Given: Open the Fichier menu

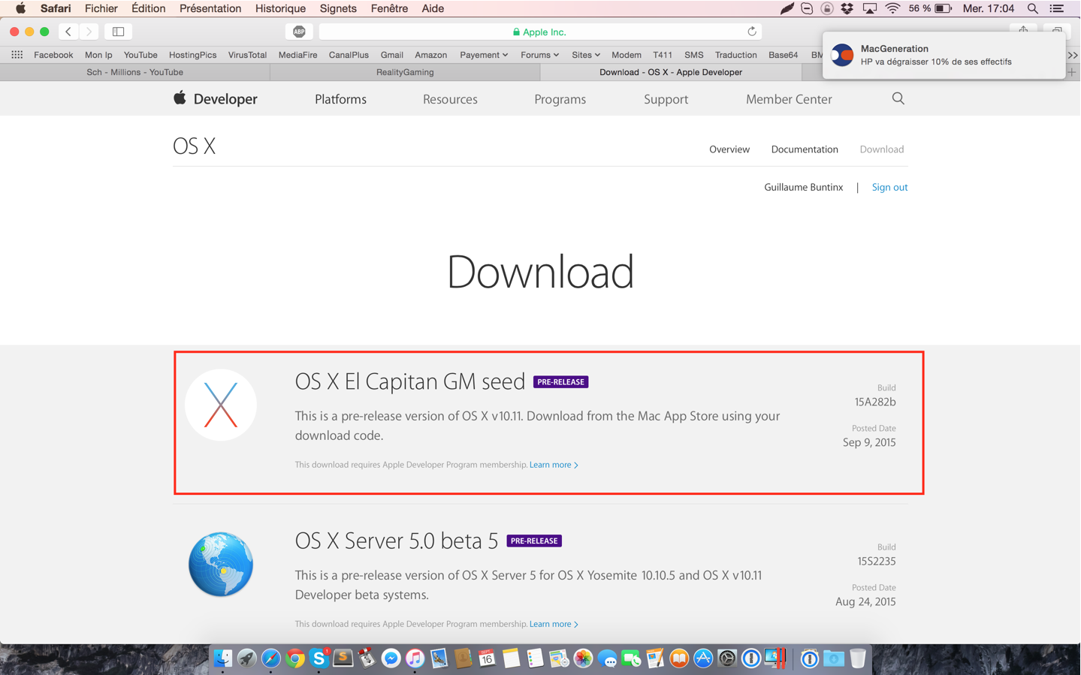Looking at the screenshot, I should click(101, 8).
